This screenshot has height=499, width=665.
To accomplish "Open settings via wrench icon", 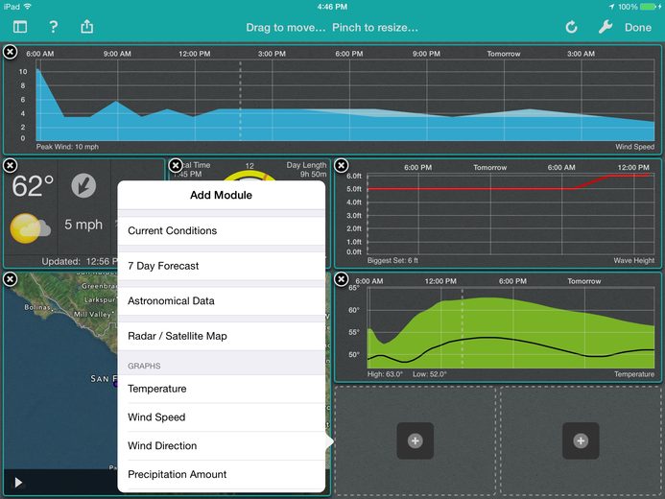I will [606, 27].
